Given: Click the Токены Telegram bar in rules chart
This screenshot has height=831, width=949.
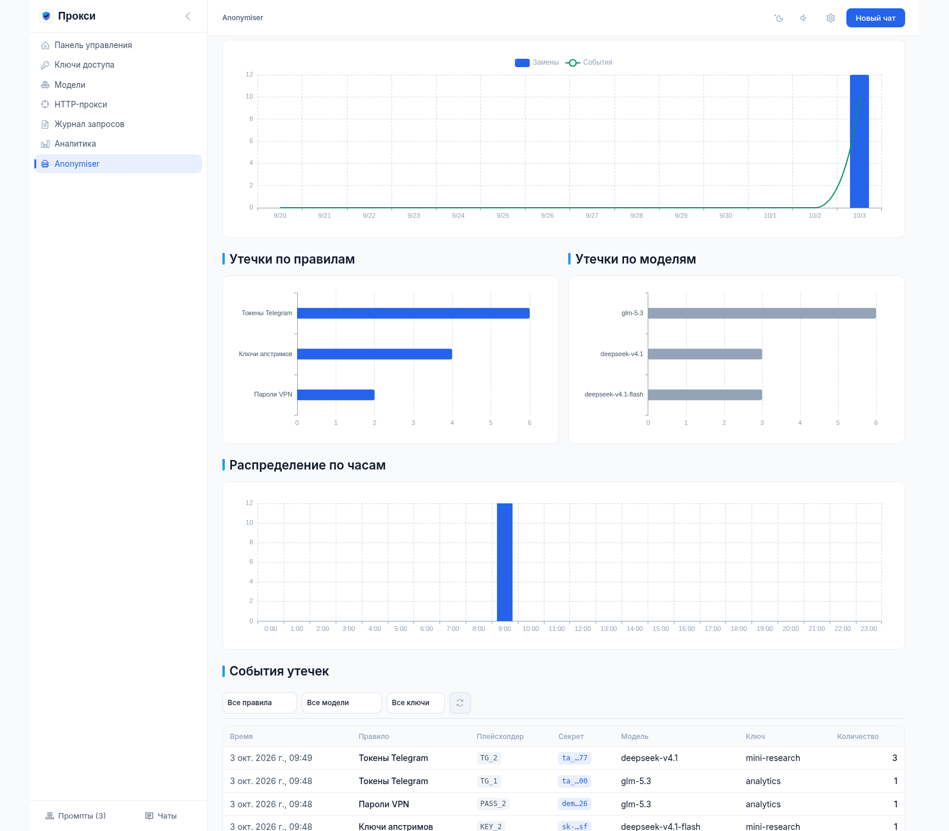Looking at the screenshot, I should 413,313.
